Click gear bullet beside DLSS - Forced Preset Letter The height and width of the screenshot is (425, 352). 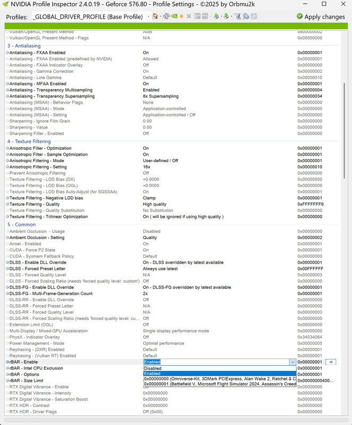7,269
